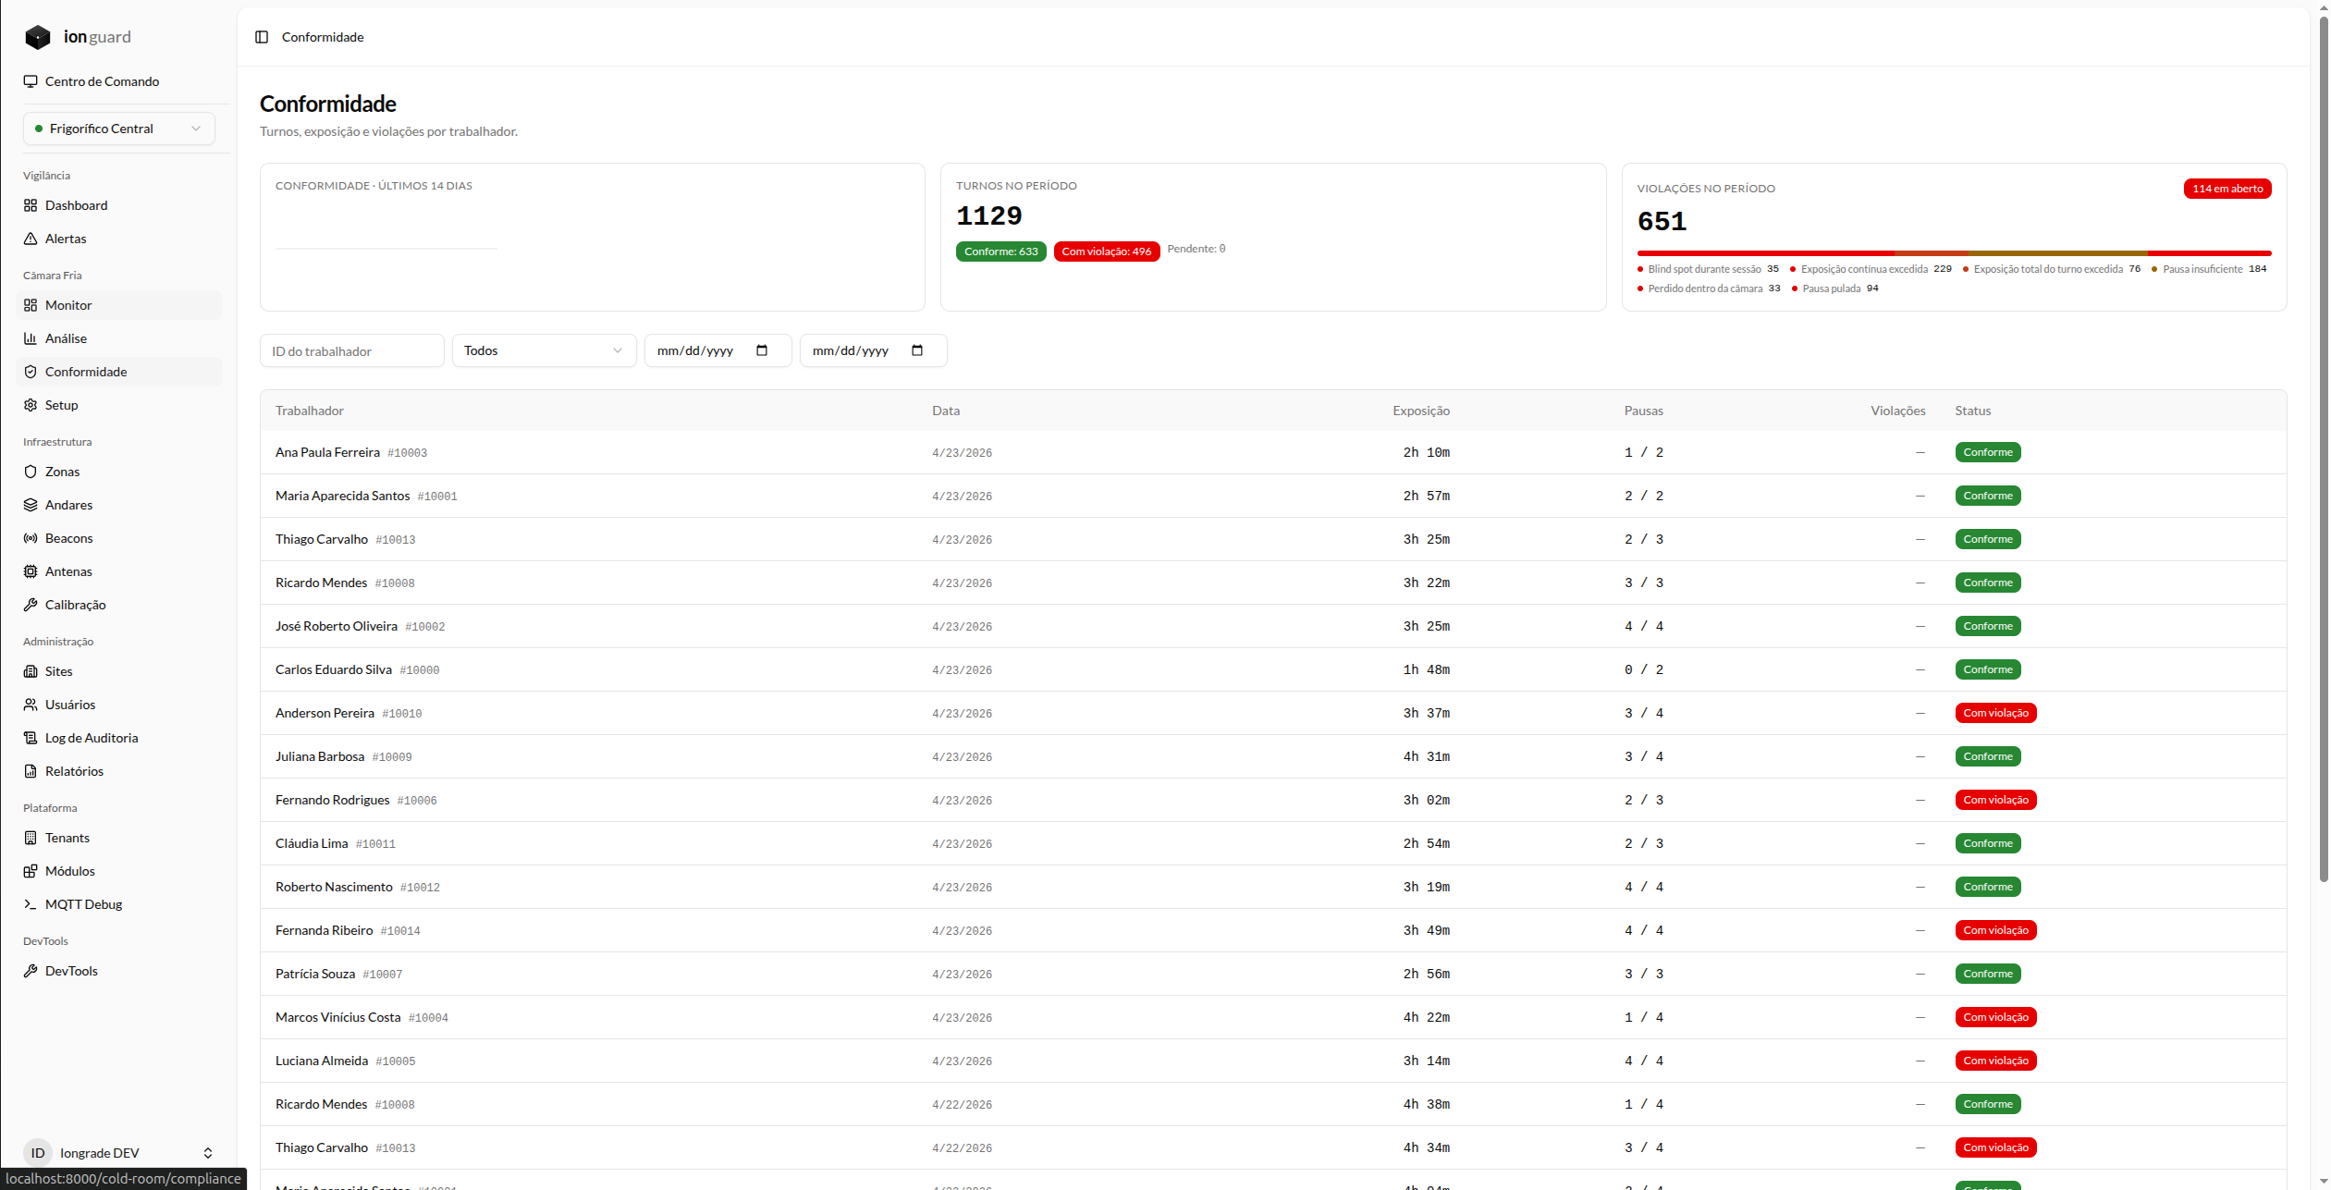Click the Antenas chip icon
The height and width of the screenshot is (1190, 2331).
[x=31, y=571]
